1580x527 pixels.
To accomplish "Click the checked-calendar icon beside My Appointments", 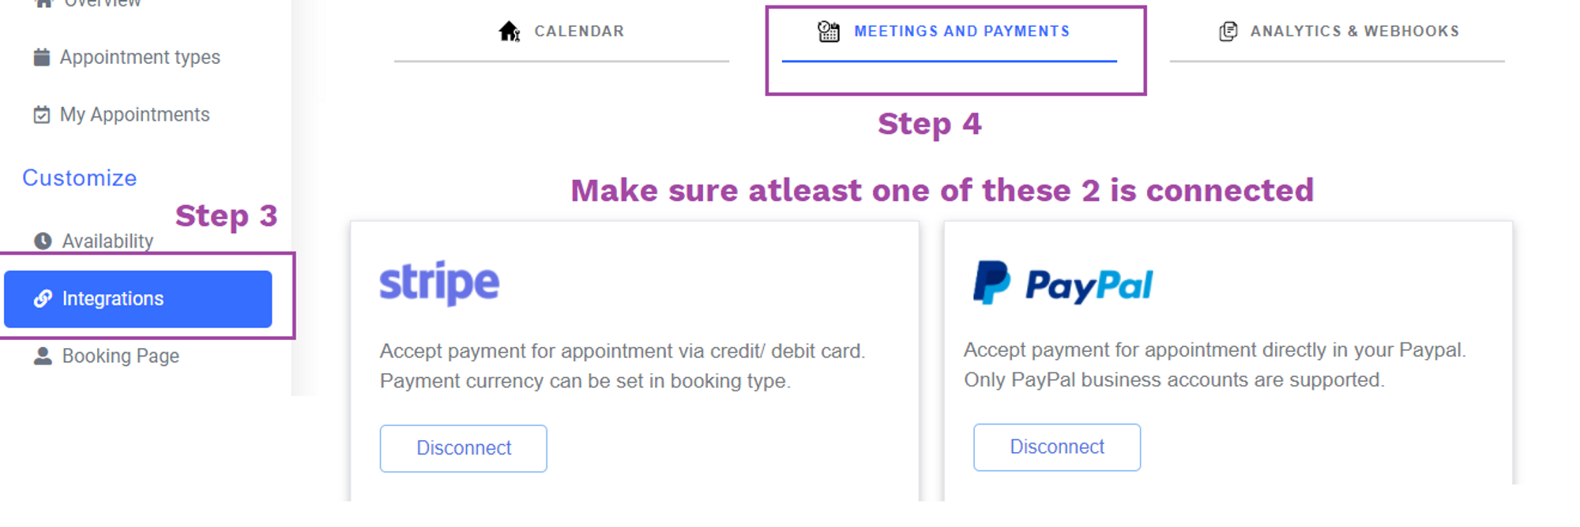I will pos(42,114).
